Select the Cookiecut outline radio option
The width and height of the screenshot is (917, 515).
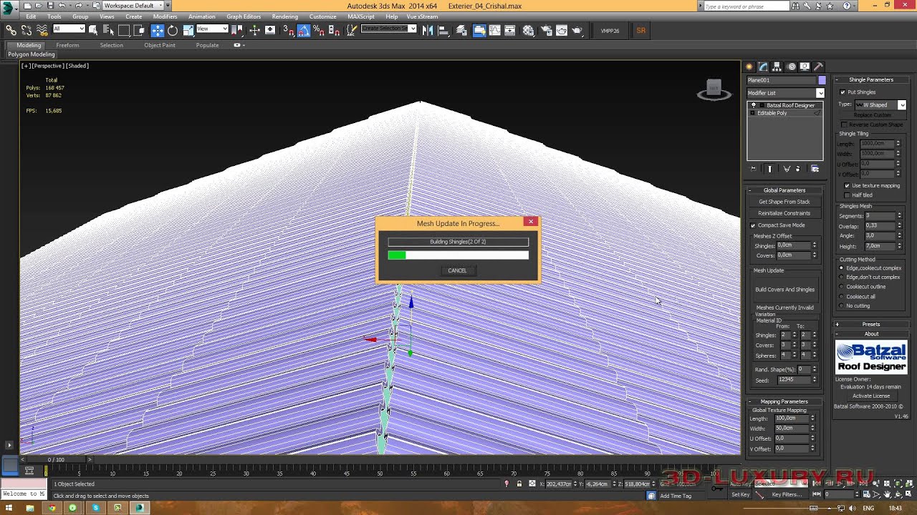point(842,287)
